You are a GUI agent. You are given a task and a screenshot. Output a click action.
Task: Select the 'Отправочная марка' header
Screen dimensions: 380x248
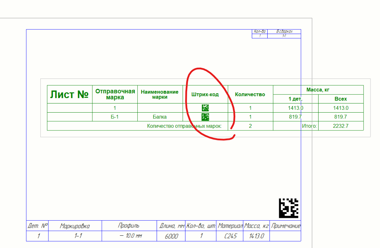(x=115, y=94)
